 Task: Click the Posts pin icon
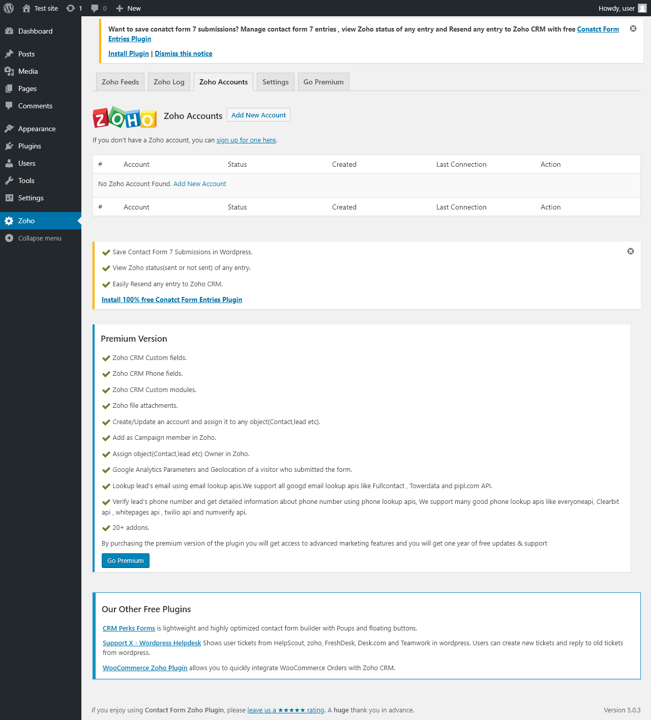[x=9, y=54]
